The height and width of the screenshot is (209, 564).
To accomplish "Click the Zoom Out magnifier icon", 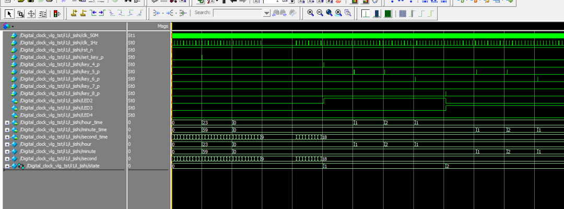I will tap(320, 13).
